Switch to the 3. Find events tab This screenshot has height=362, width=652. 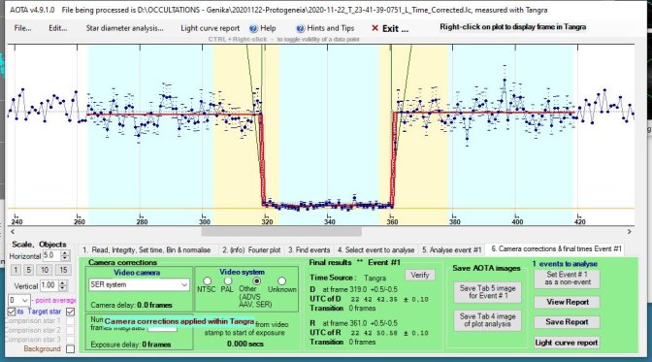[309, 250]
